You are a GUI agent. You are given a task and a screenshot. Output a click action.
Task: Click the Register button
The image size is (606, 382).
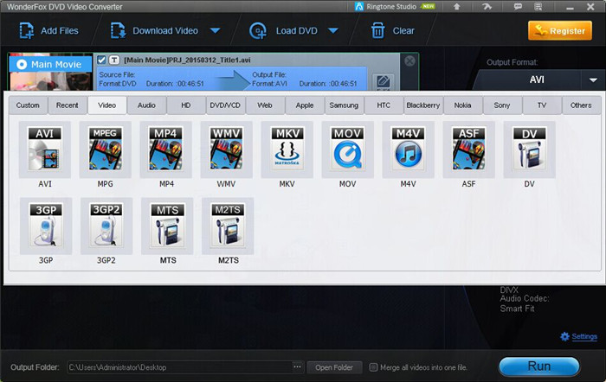(x=560, y=31)
